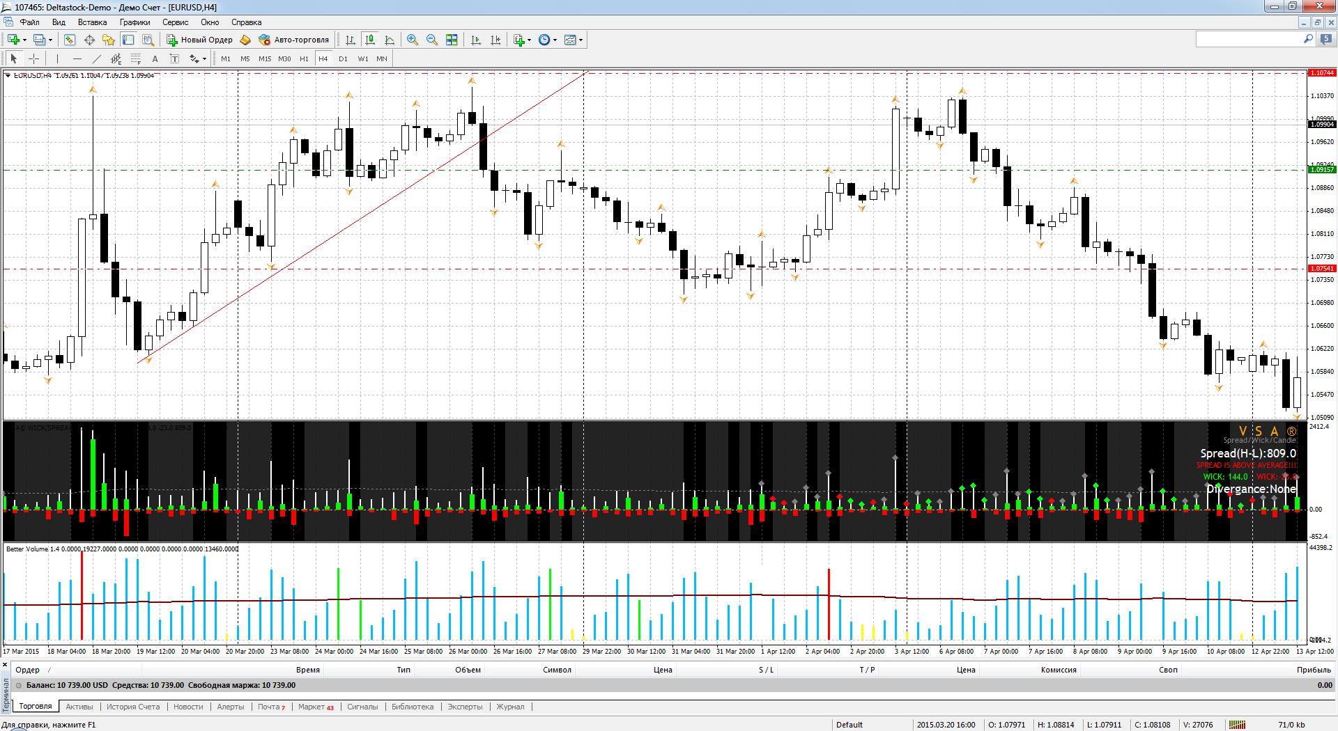Open the Strategy Tester magnifier icon

pyautogui.click(x=148, y=40)
